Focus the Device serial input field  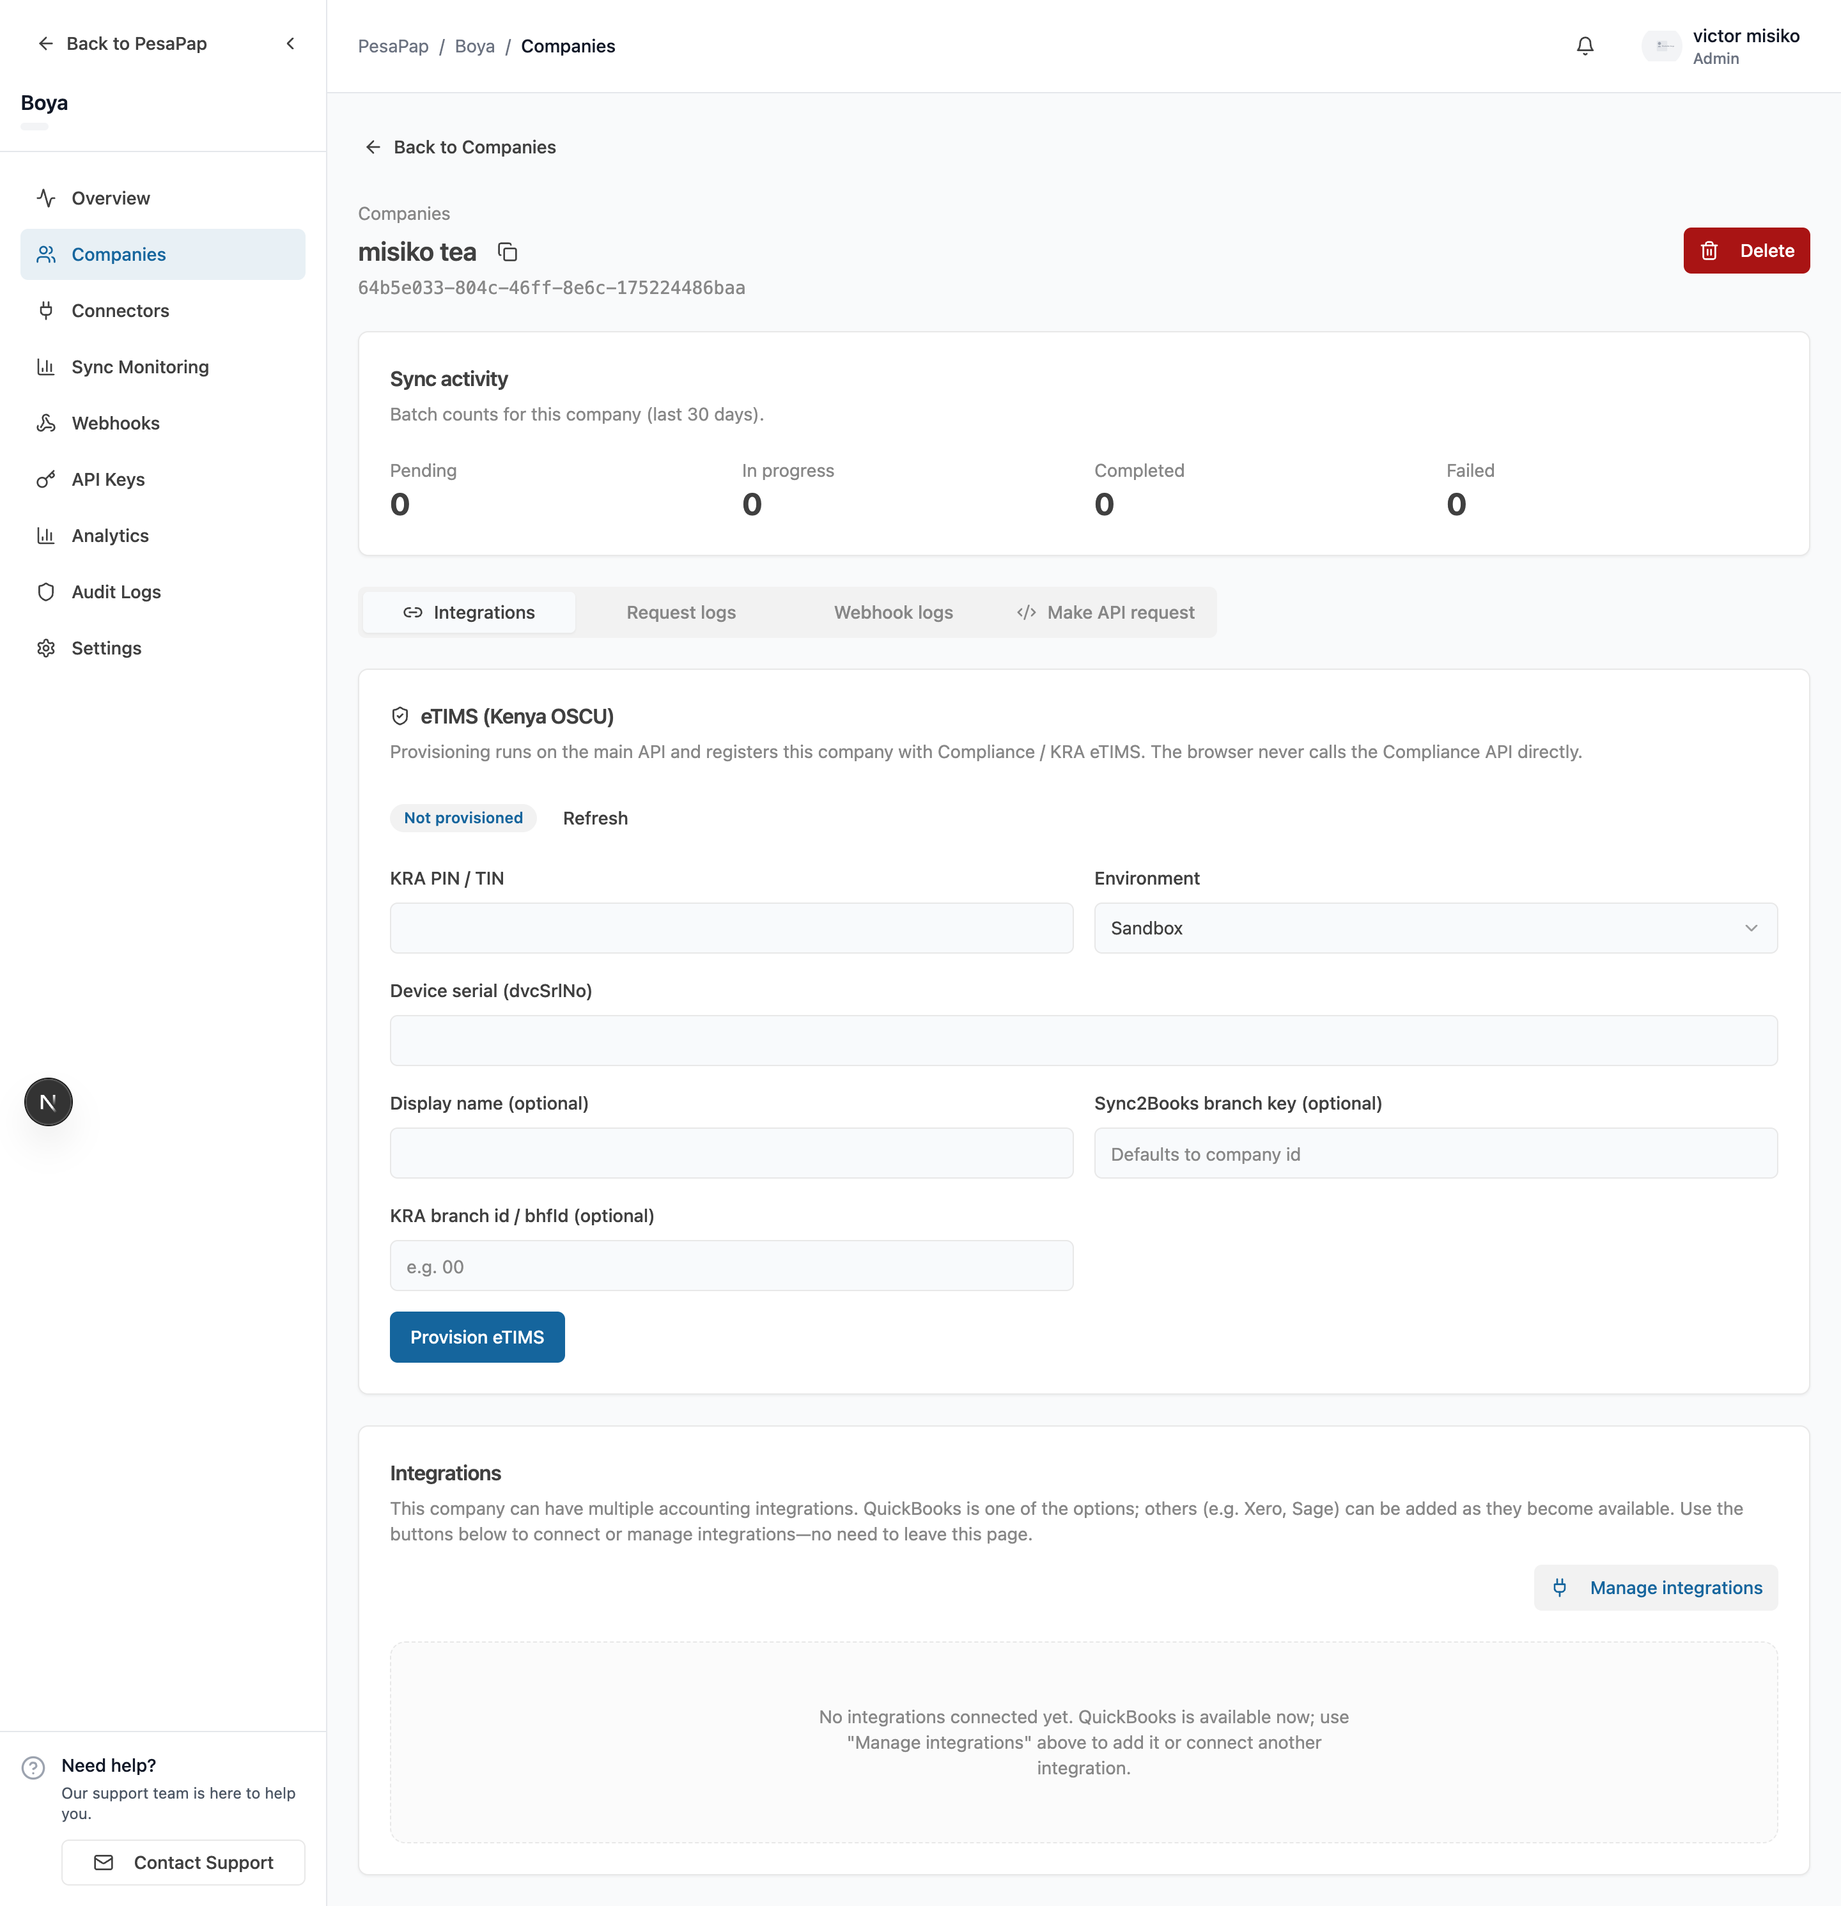tap(1084, 1041)
